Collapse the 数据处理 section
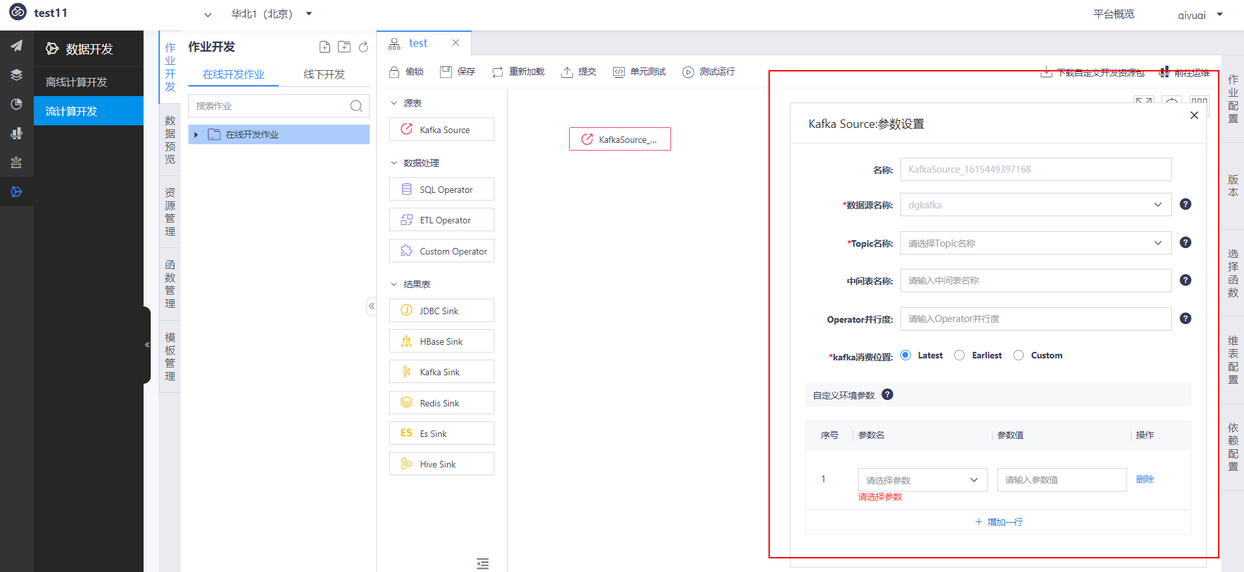This screenshot has height=572, width=1244. tap(394, 163)
